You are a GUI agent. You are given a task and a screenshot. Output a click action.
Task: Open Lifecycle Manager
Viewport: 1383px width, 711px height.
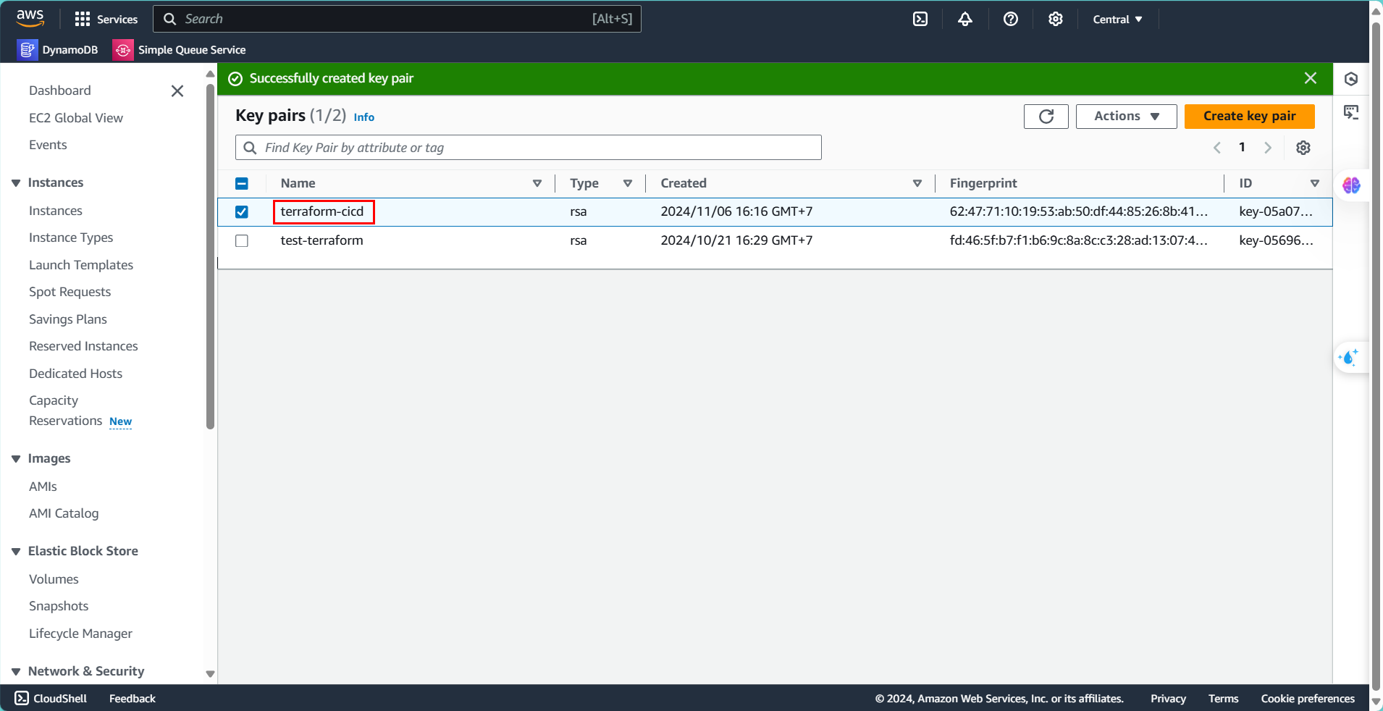tap(81, 634)
